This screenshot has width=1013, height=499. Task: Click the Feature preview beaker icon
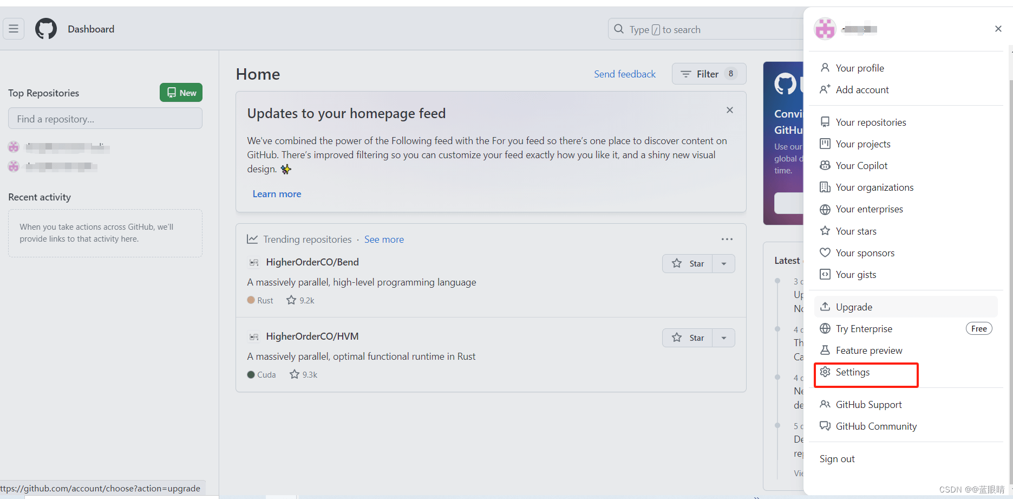pyautogui.click(x=825, y=350)
